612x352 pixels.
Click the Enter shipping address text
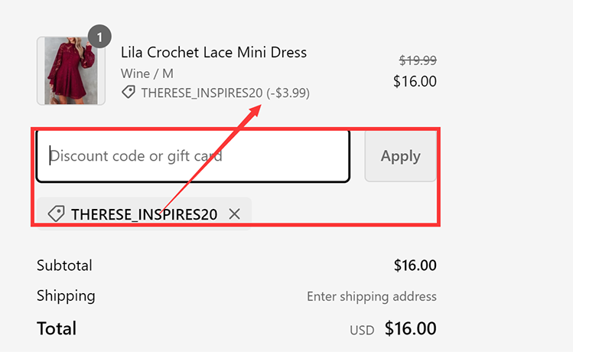tap(372, 296)
